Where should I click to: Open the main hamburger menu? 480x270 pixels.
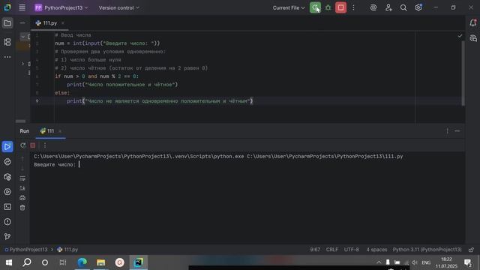click(22, 7)
